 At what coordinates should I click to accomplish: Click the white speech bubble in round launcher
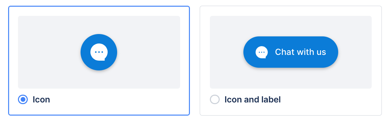click(99, 52)
